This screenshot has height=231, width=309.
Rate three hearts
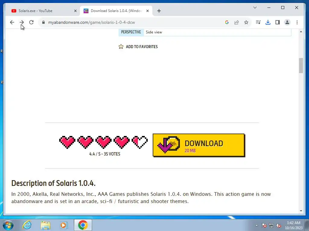pos(104,142)
